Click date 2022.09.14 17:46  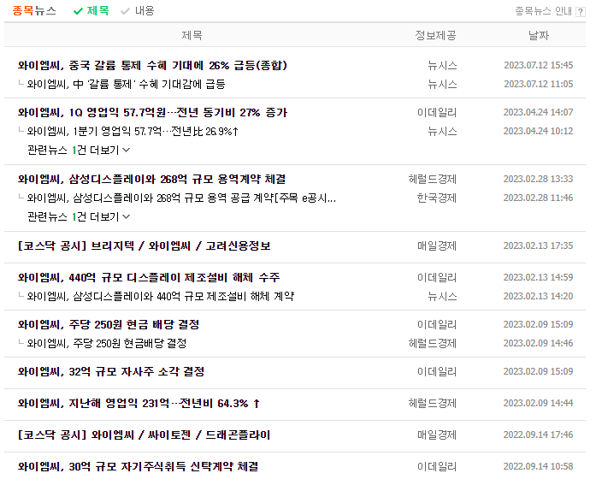click(538, 435)
